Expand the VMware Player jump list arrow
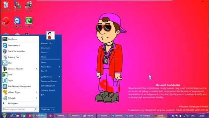 [x=37, y=92]
